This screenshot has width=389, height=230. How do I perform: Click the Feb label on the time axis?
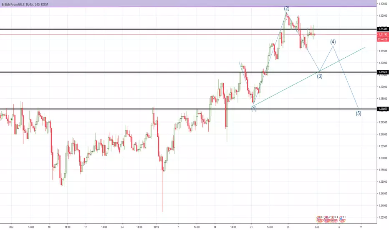pyautogui.click(x=317, y=227)
